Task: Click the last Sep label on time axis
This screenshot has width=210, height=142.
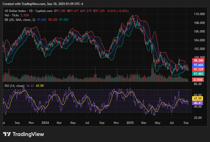Action: tap(186, 123)
